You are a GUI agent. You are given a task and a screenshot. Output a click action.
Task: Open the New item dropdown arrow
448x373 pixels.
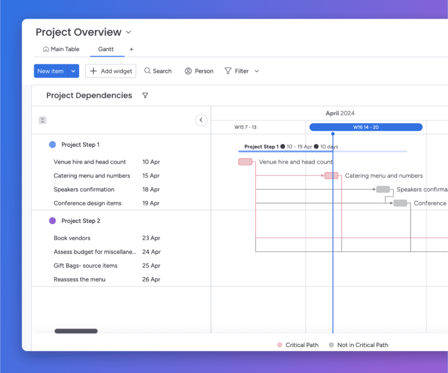[x=73, y=71]
